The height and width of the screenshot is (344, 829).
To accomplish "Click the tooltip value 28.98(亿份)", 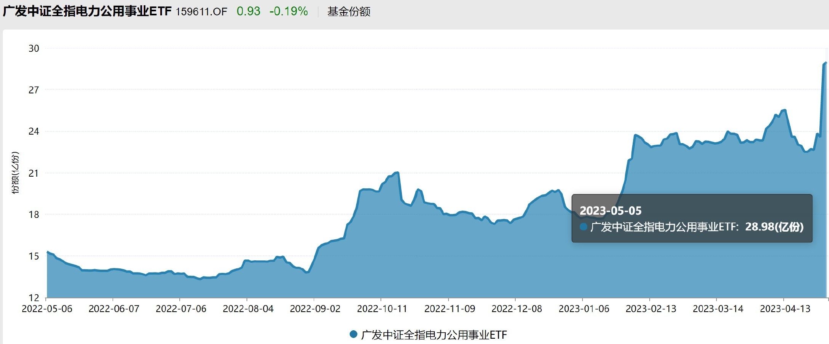I will [x=774, y=227].
